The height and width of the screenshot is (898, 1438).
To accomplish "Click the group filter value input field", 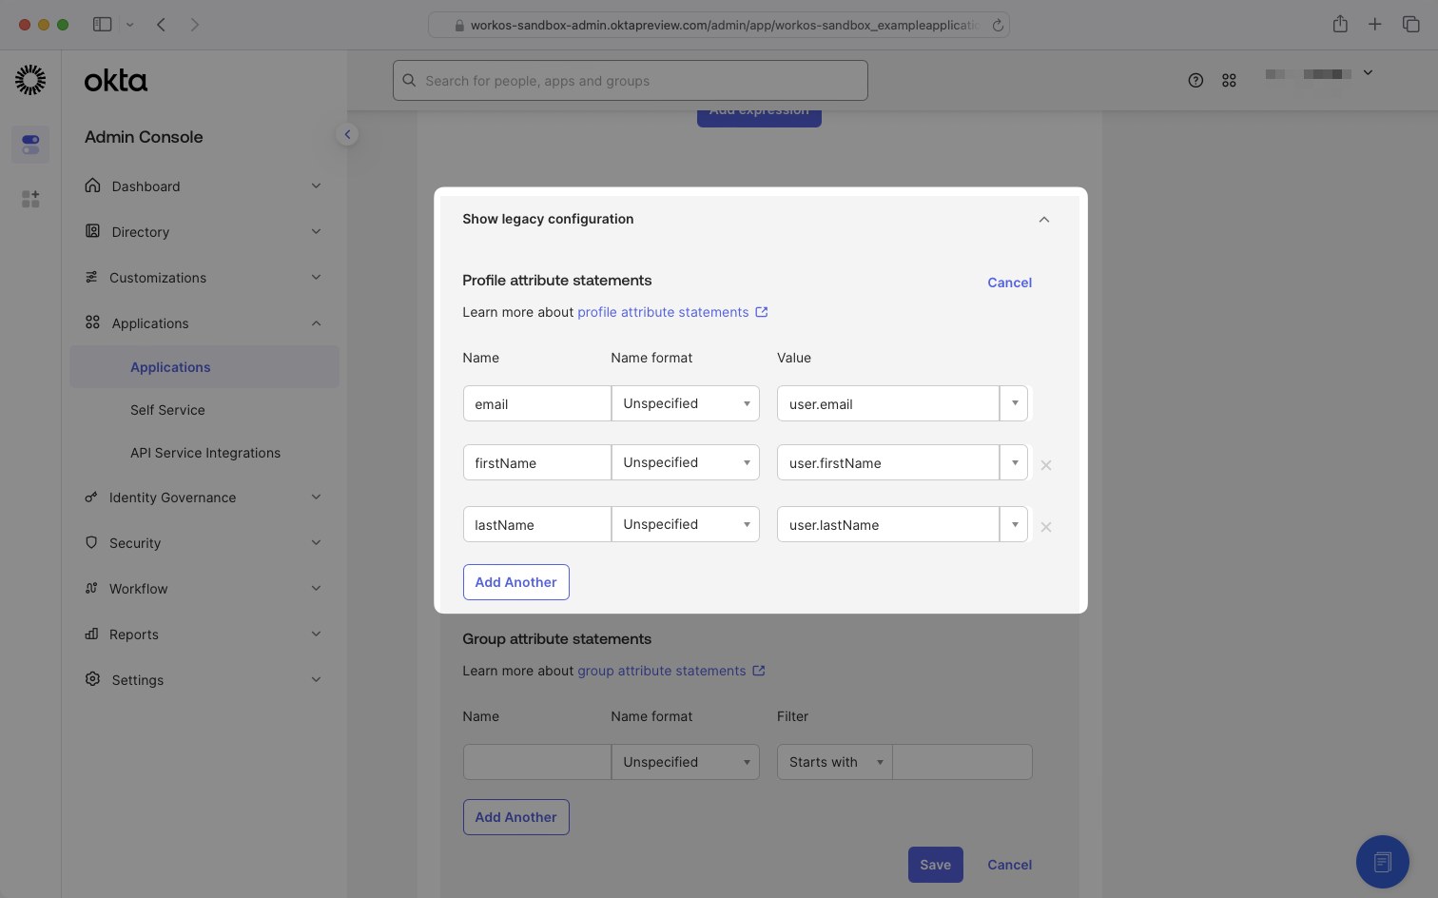I will tap(962, 762).
